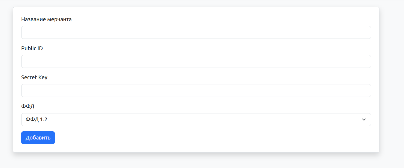The height and width of the screenshot is (168, 404).
Task: Click into the Public ID text box
Action: pyautogui.click(x=196, y=62)
